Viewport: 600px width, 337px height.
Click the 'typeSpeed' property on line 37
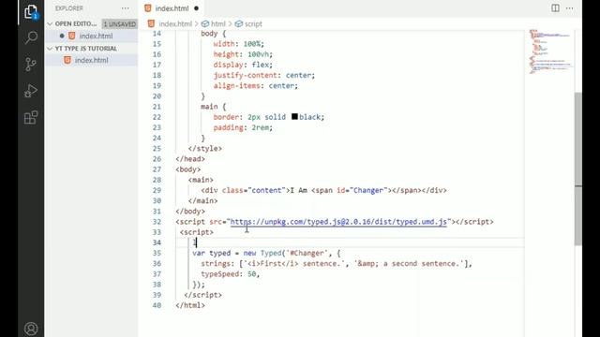221,274
